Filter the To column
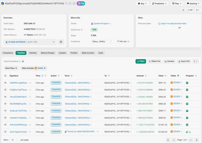This screenshot has width=202, height=143. pos(109,76)
